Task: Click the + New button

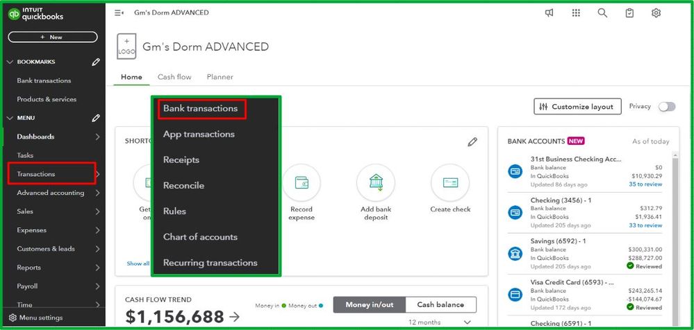Action: pos(53,37)
